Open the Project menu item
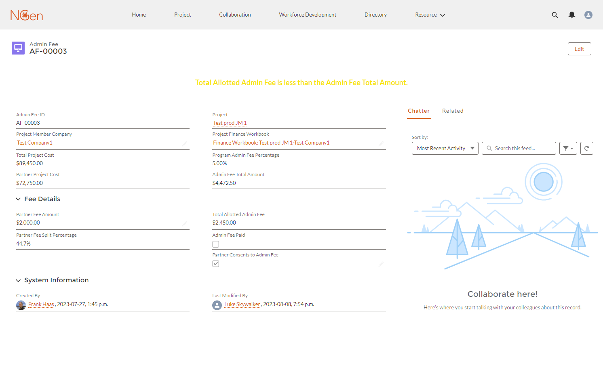 182,15
